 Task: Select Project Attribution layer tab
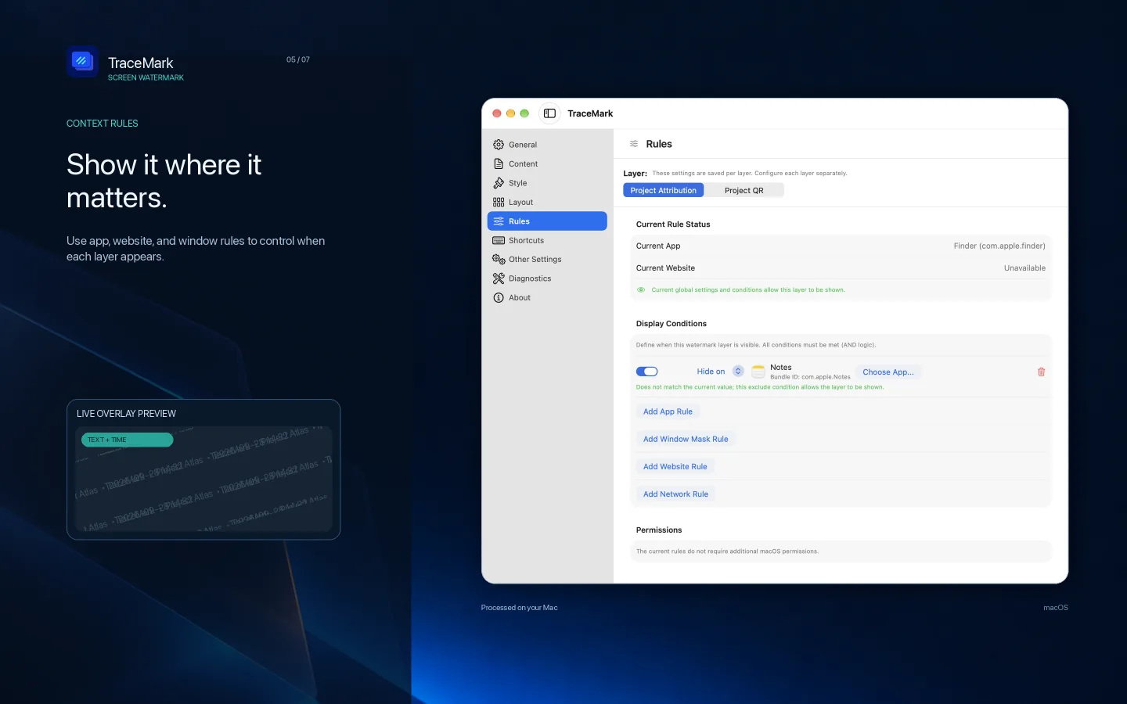(663, 190)
